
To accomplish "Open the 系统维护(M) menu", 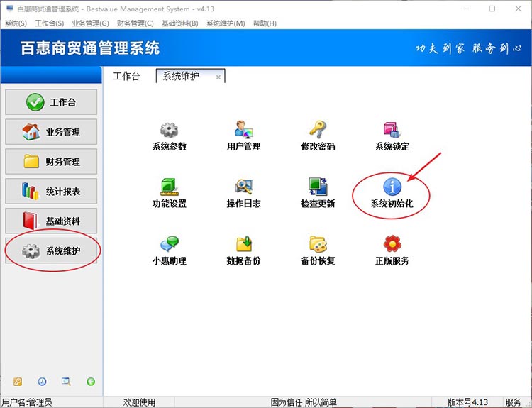I will pyautogui.click(x=226, y=23).
